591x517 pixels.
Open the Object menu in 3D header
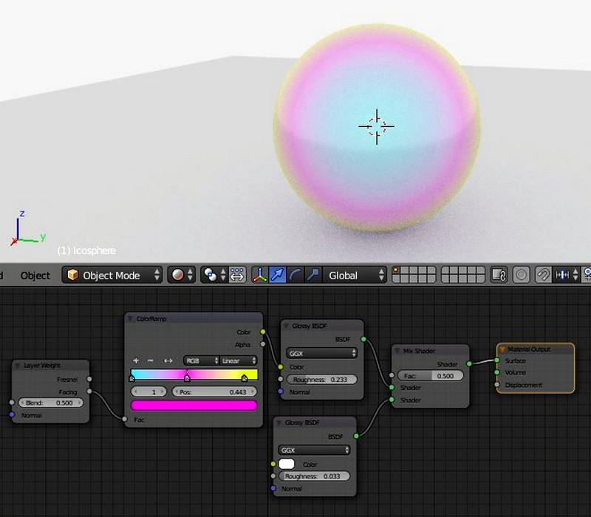click(x=35, y=275)
